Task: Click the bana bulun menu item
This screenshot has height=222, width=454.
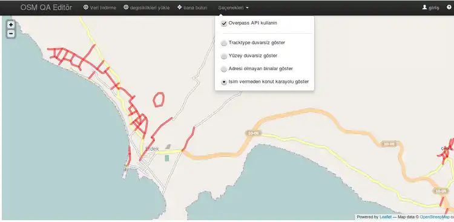Action: (192, 8)
